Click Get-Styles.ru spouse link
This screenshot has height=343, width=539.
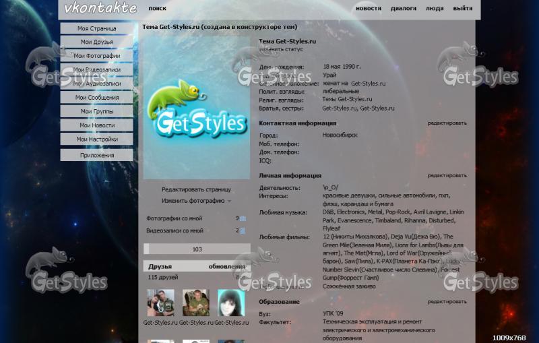pyautogui.click(x=368, y=84)
